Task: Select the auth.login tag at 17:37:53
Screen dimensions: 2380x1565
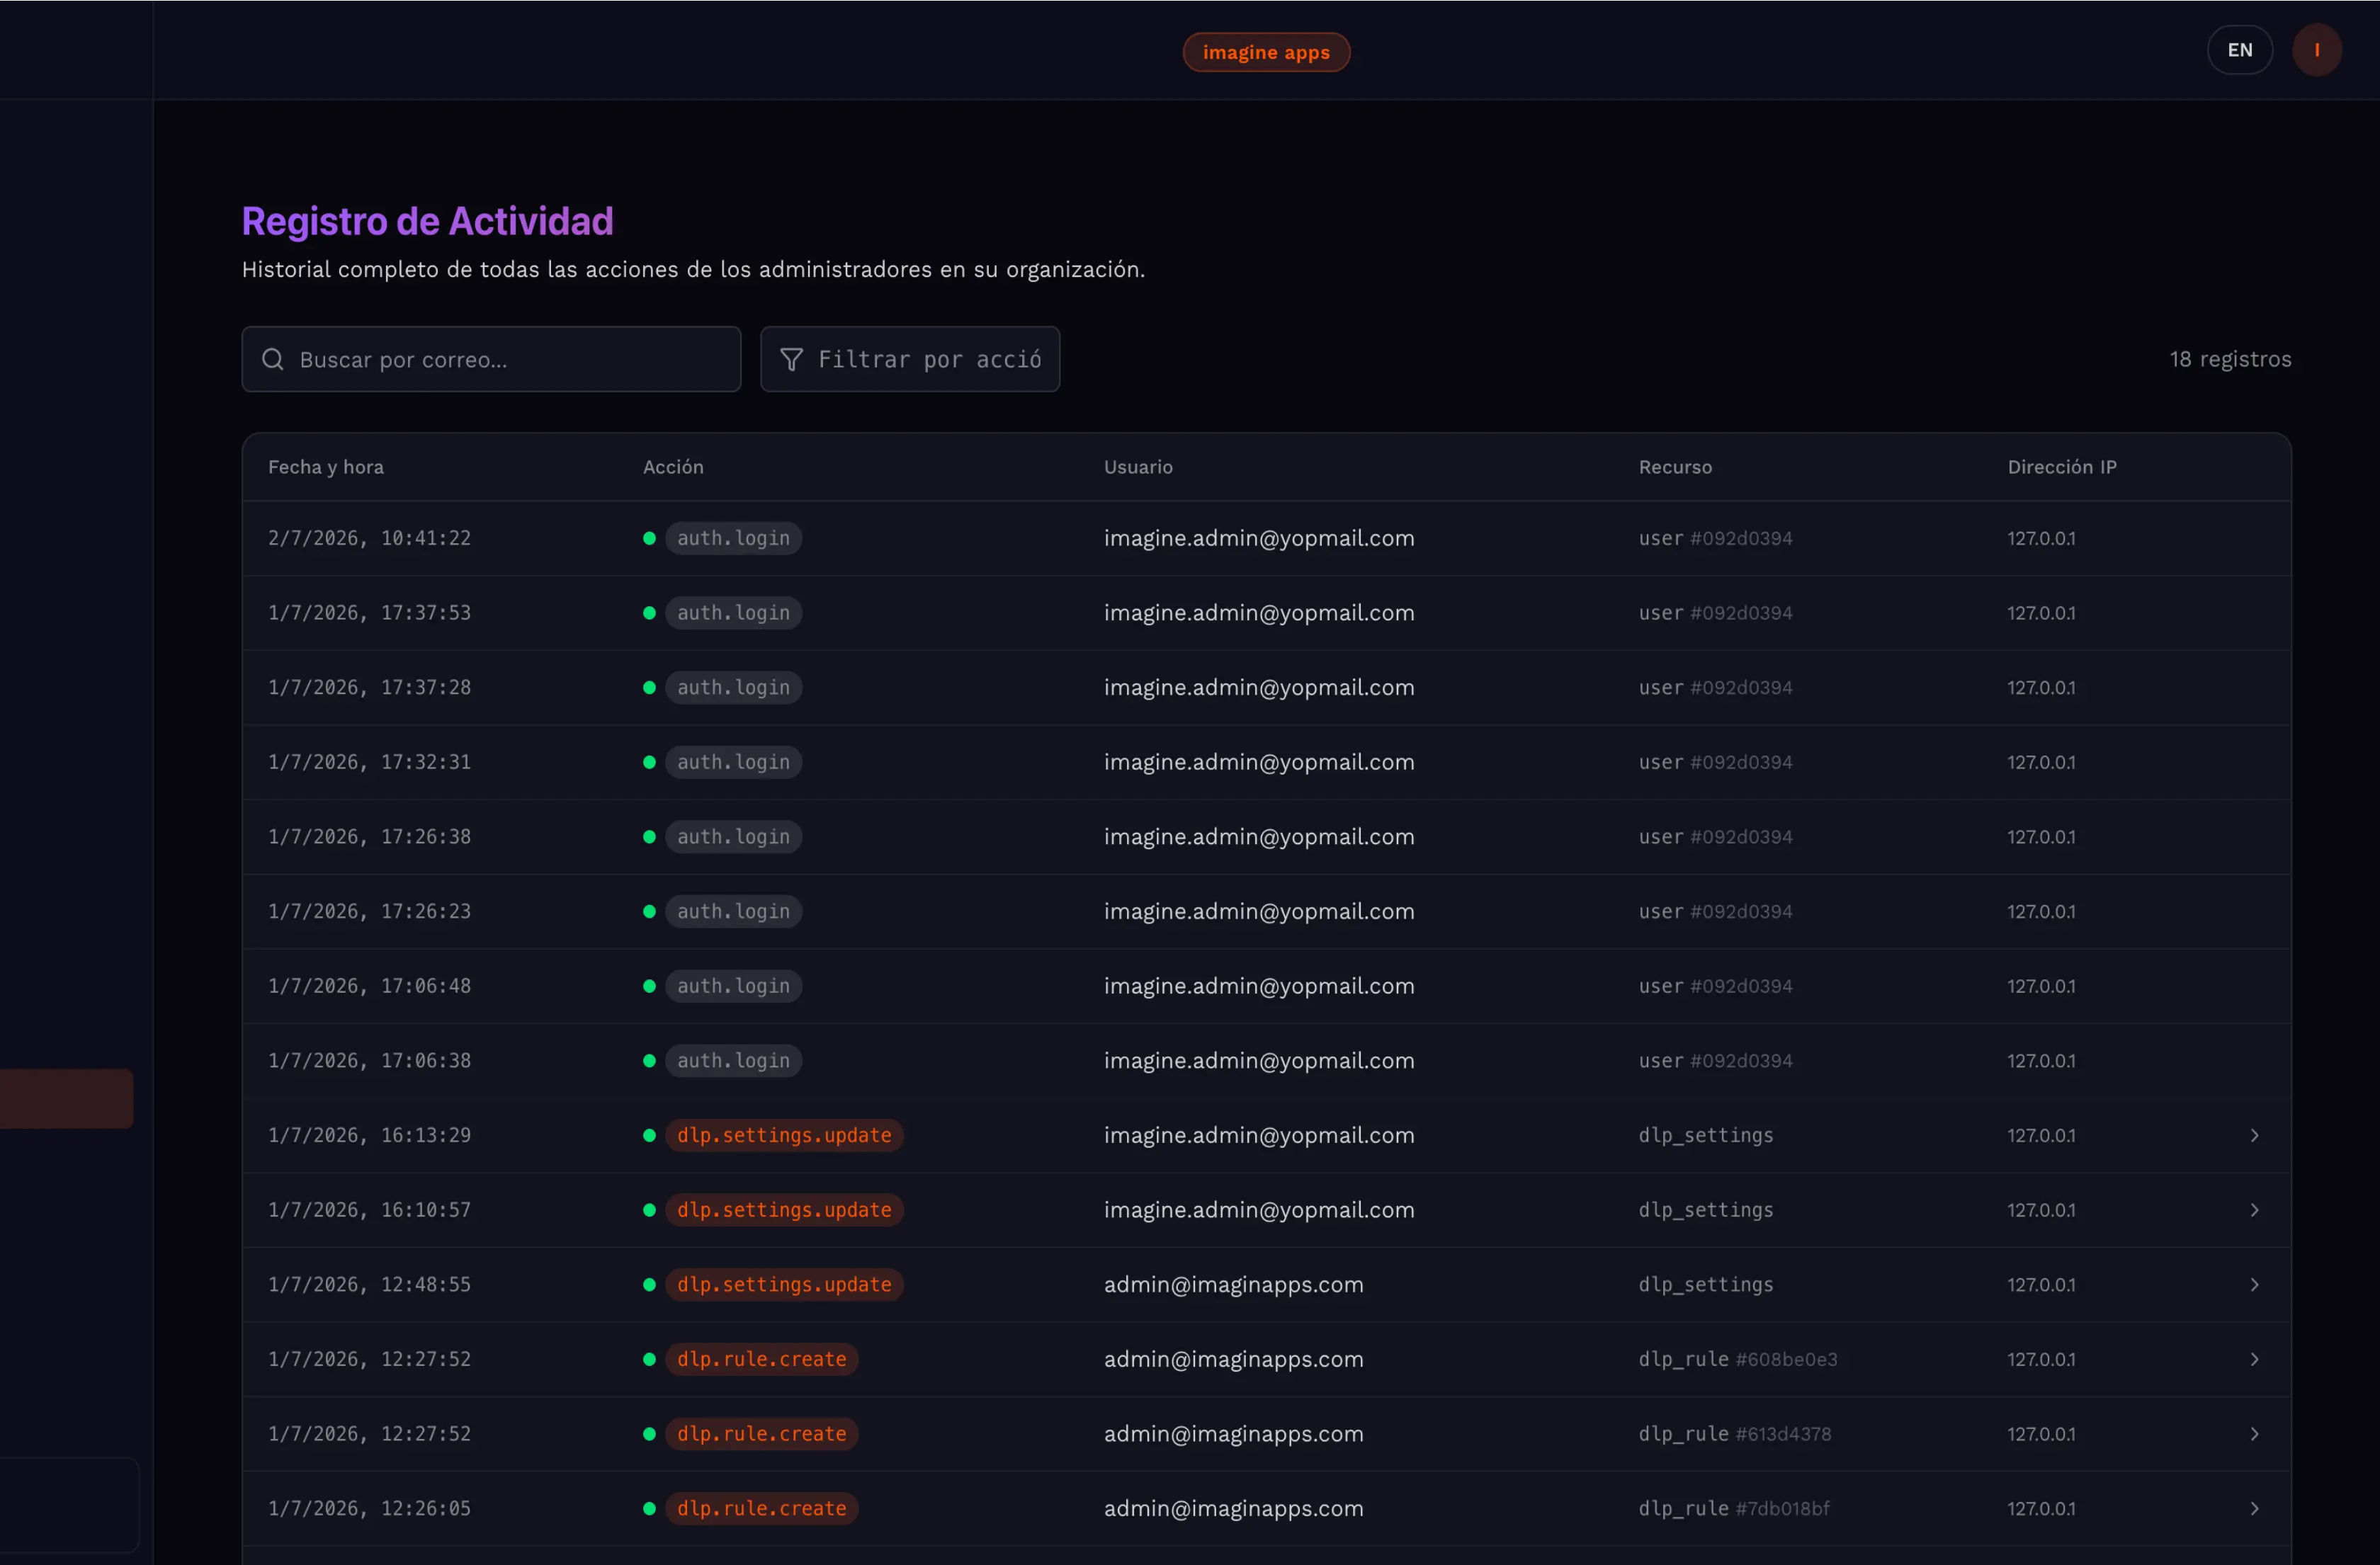Action: 733,613
